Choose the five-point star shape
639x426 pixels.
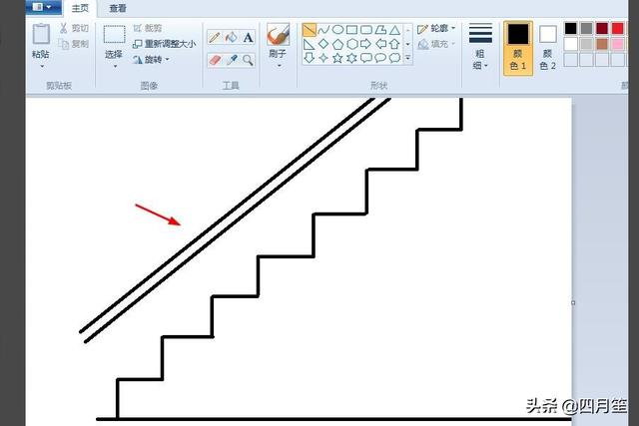337,58
